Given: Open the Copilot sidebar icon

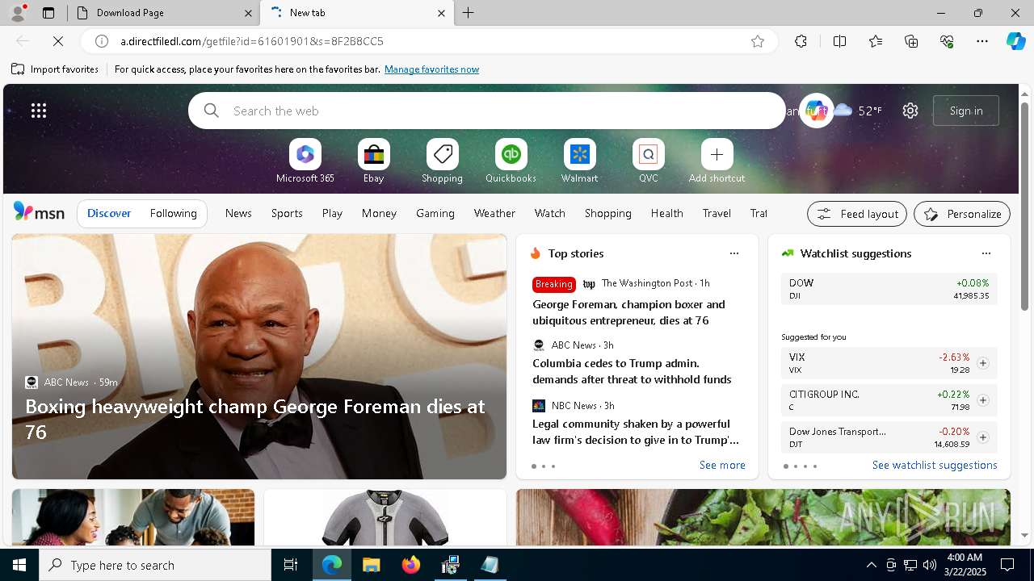Looking at the screenshot, I should (1015, 41).
